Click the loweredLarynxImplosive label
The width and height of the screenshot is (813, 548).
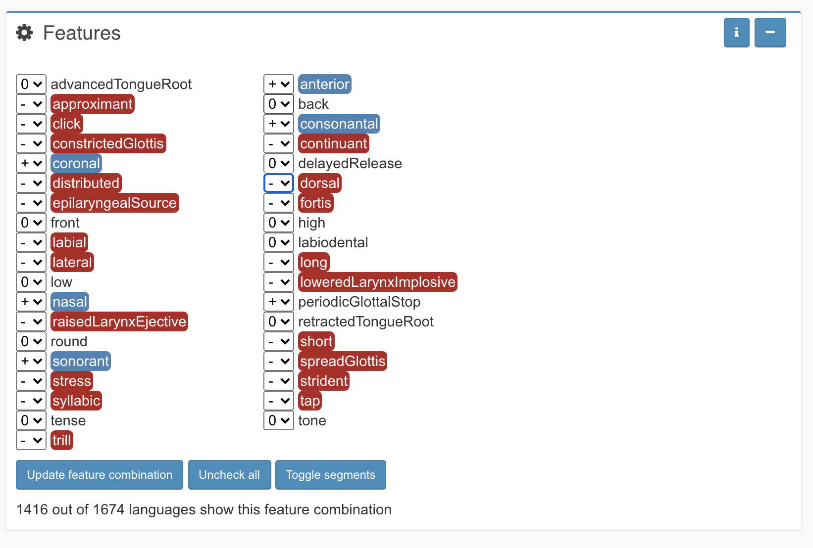377,282
